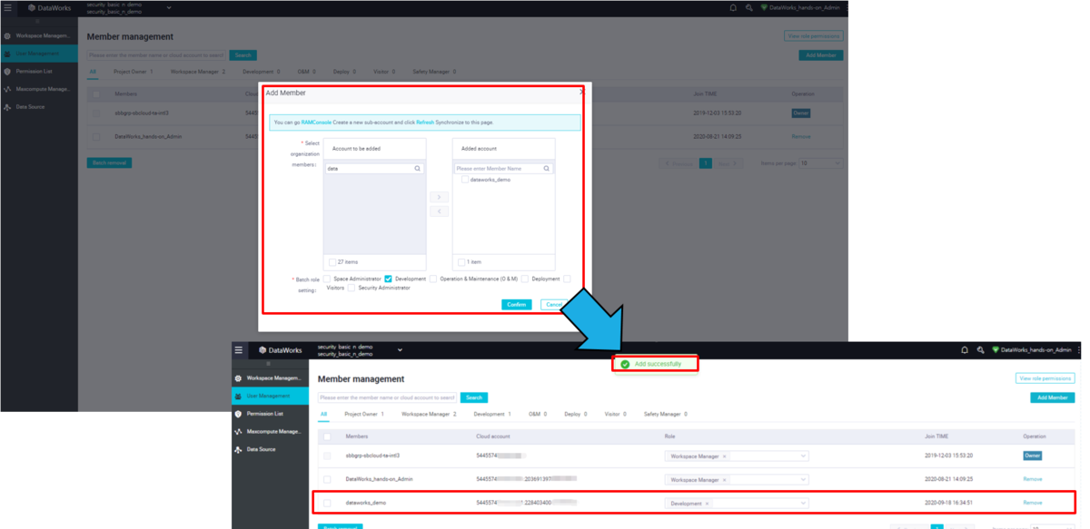Click the Refresh link in the dialog notice
The height and width of the screenshot is (529, 1090).
(x=425, y=122)
